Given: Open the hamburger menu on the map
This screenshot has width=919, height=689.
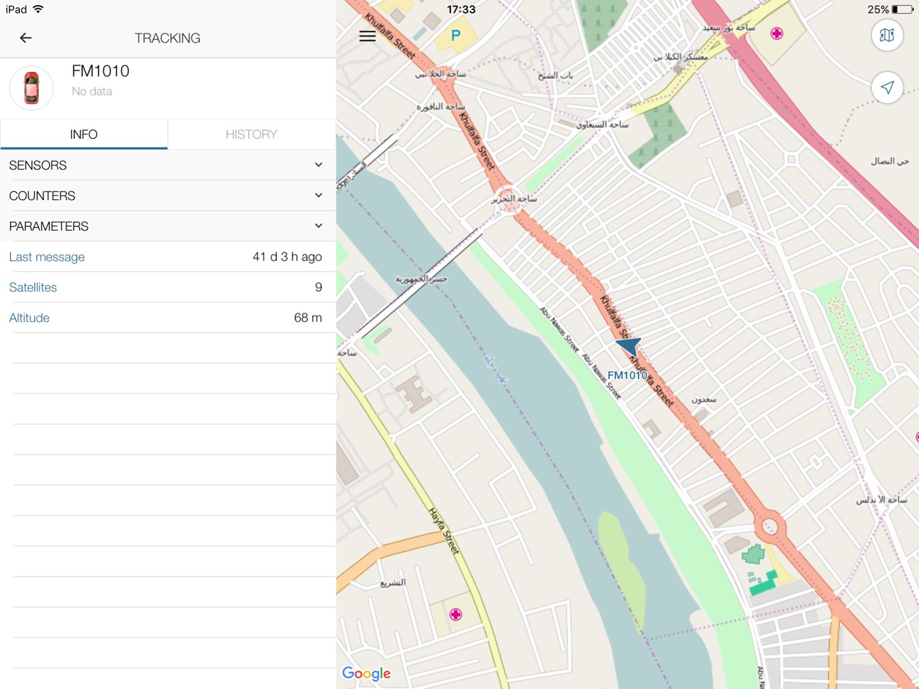Looking at the screenshot, I should tap(367, 36).
